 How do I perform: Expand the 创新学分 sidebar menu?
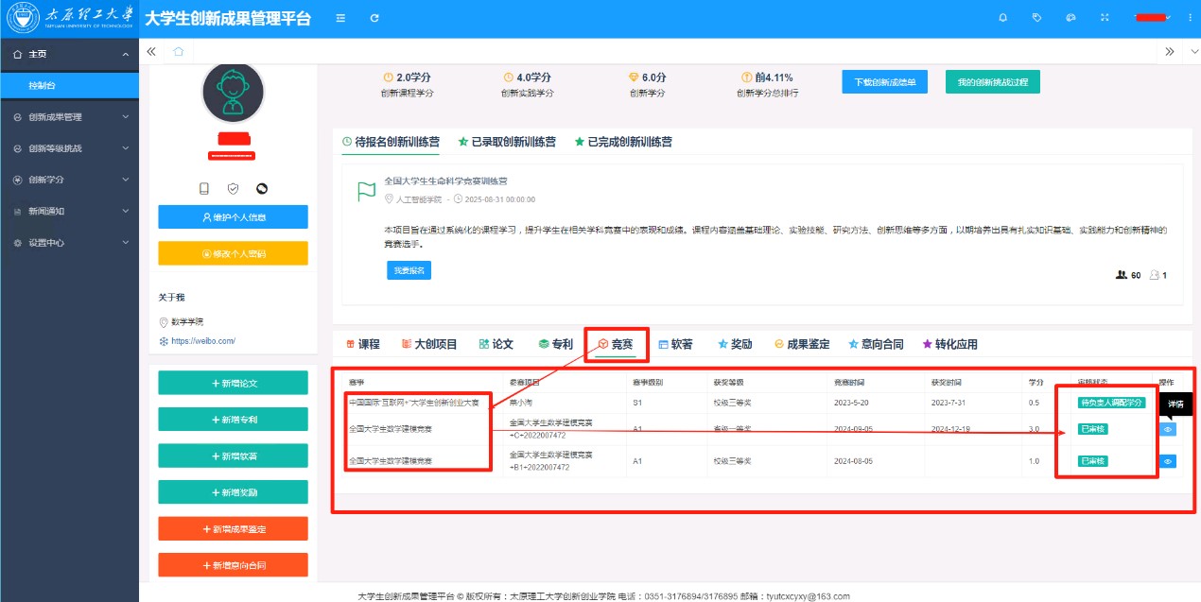(69, 180)
